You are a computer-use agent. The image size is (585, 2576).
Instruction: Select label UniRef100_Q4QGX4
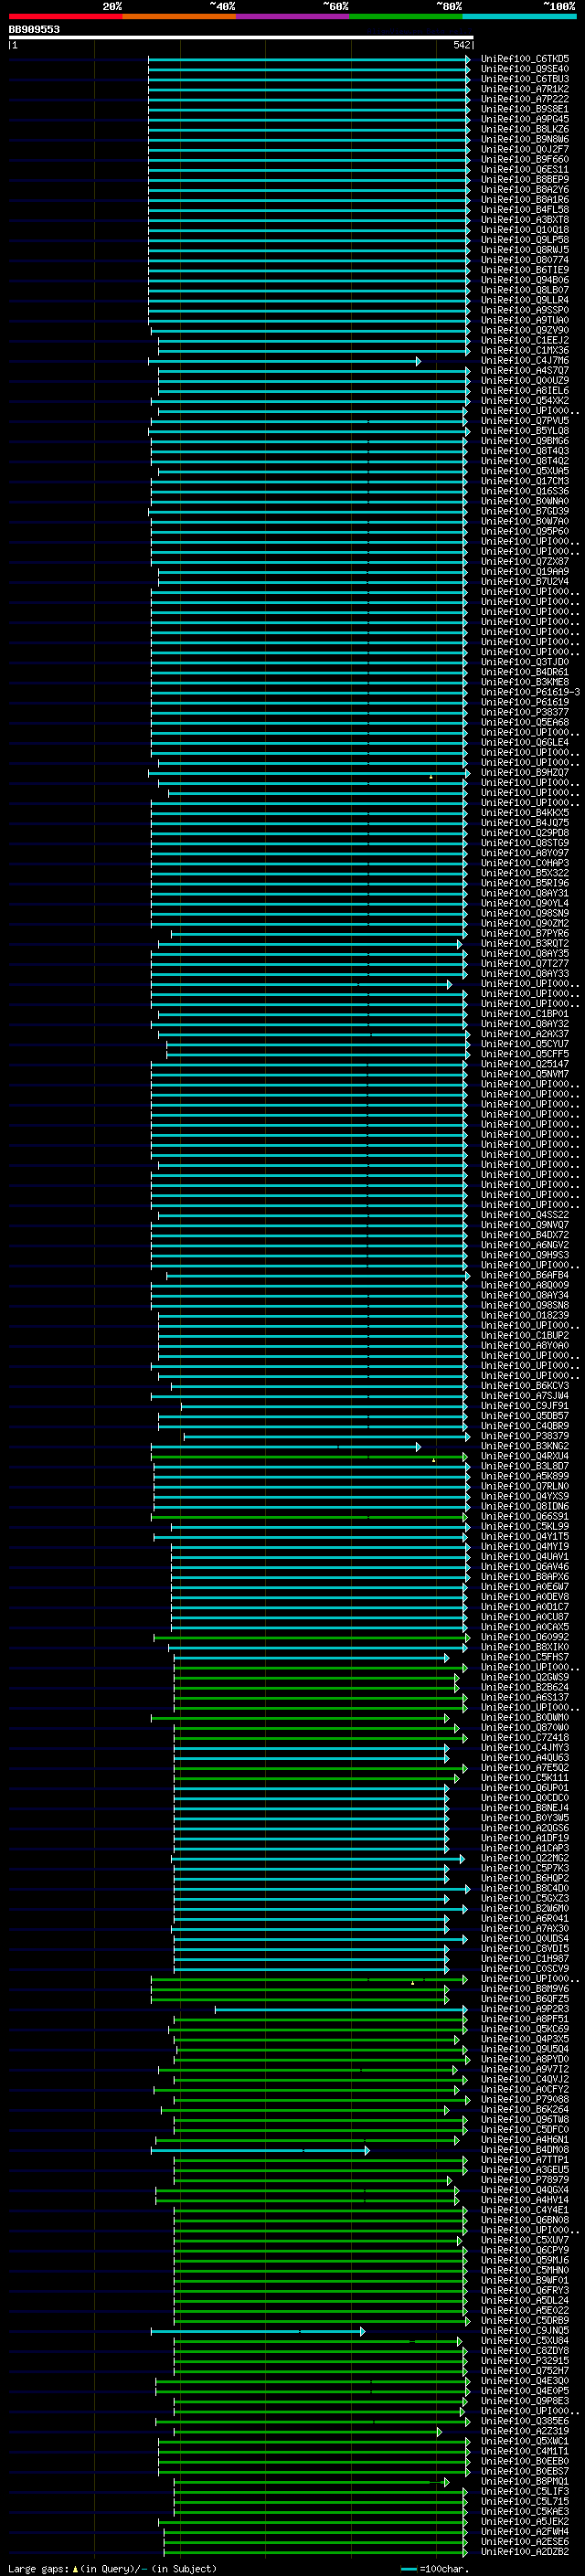(x=525, y=2190)
